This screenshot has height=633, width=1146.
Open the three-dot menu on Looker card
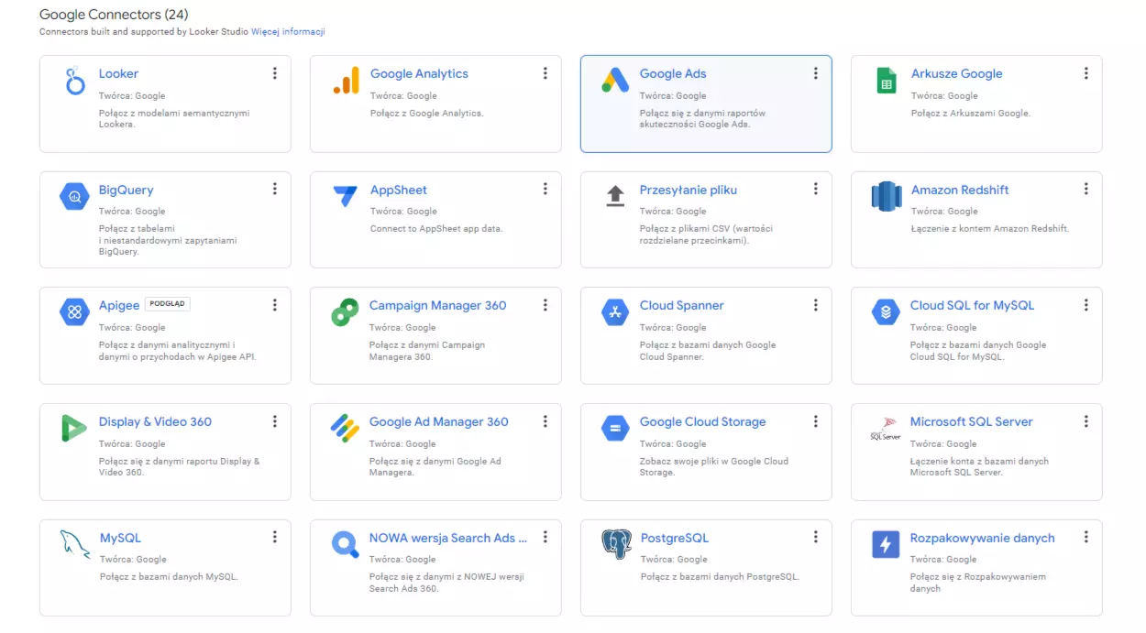click(x=275, y=73)
